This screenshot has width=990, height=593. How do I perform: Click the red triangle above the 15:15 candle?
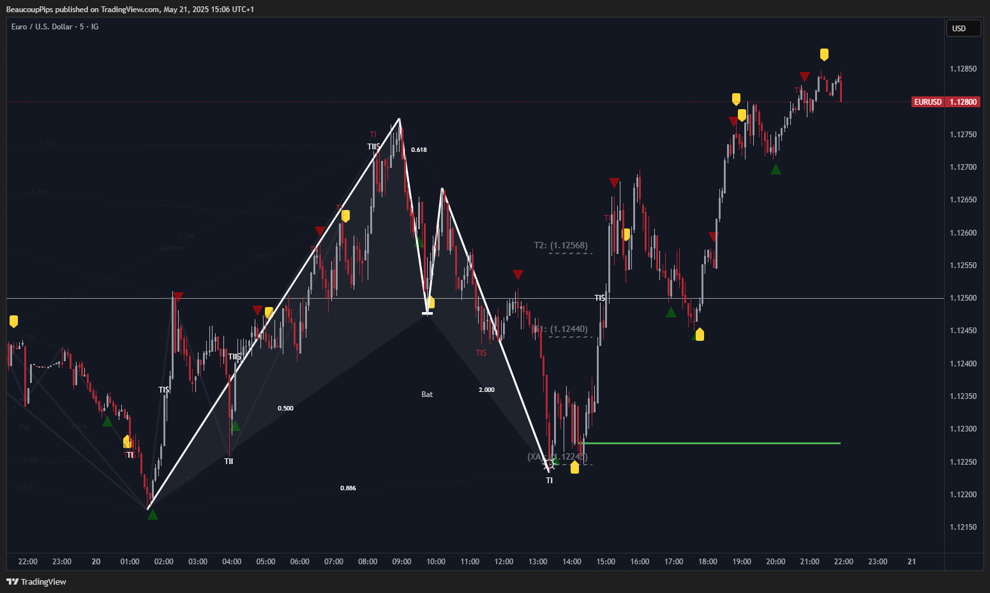pos(614,183)
